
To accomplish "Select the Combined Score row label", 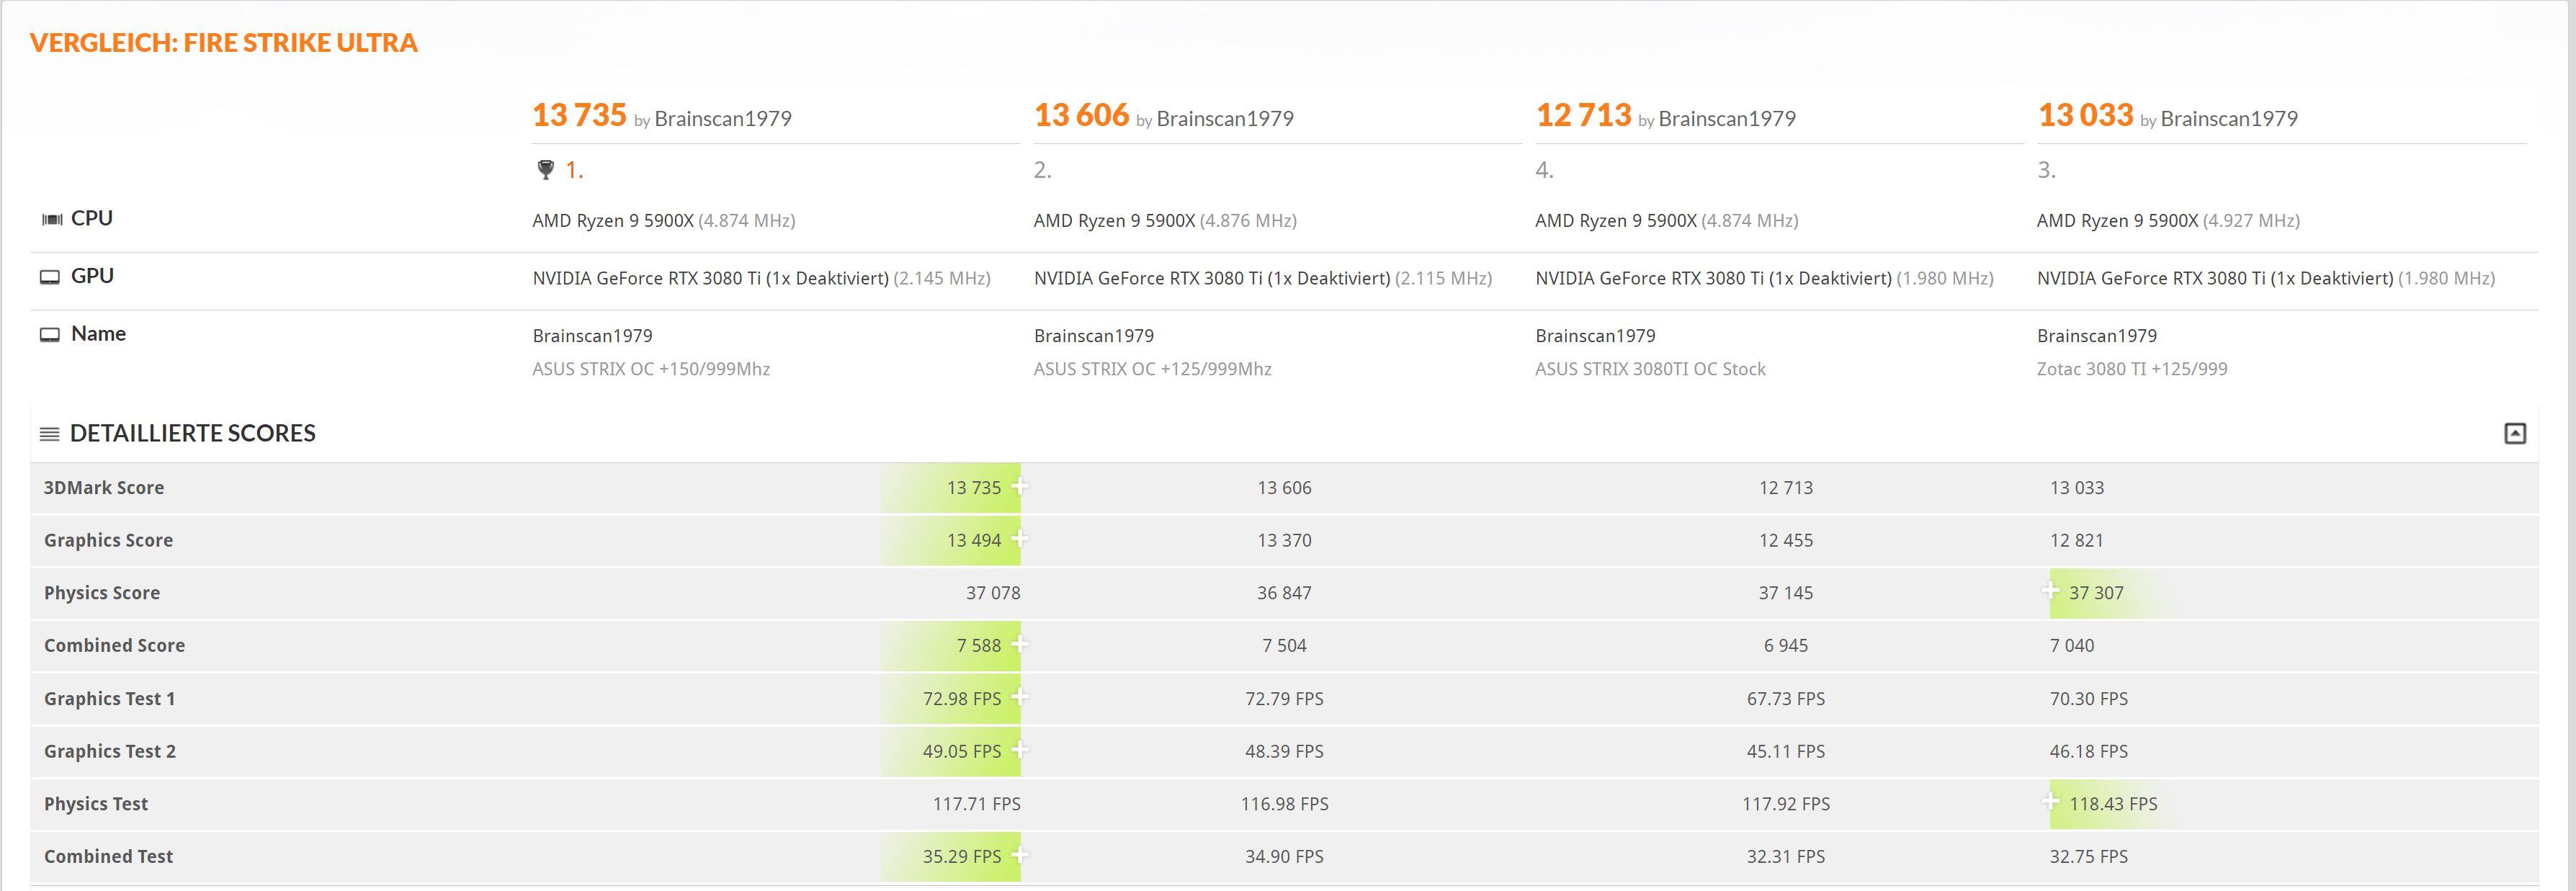I will pos(114,646).
